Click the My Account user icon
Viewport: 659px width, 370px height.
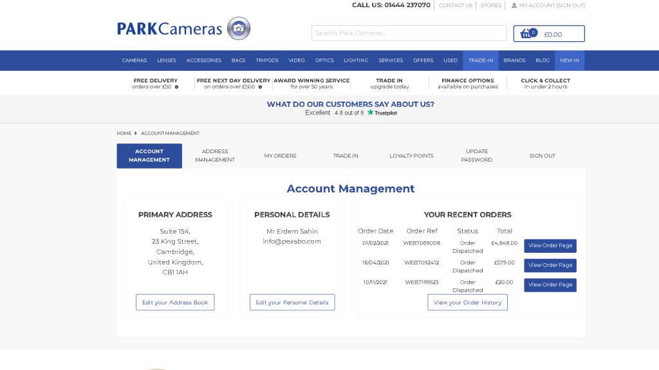click(514, 5)
